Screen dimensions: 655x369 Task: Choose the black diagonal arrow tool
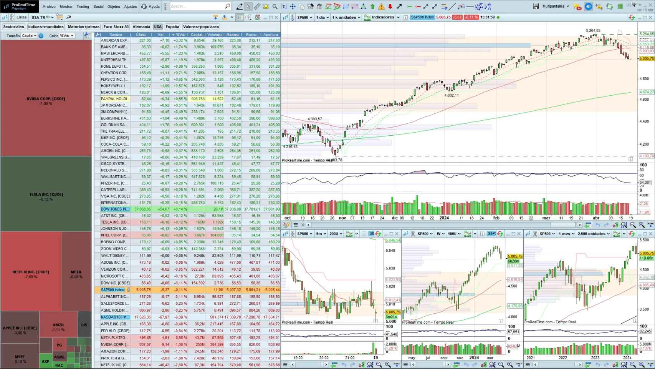pyautogui.click(x=399, y=7)
